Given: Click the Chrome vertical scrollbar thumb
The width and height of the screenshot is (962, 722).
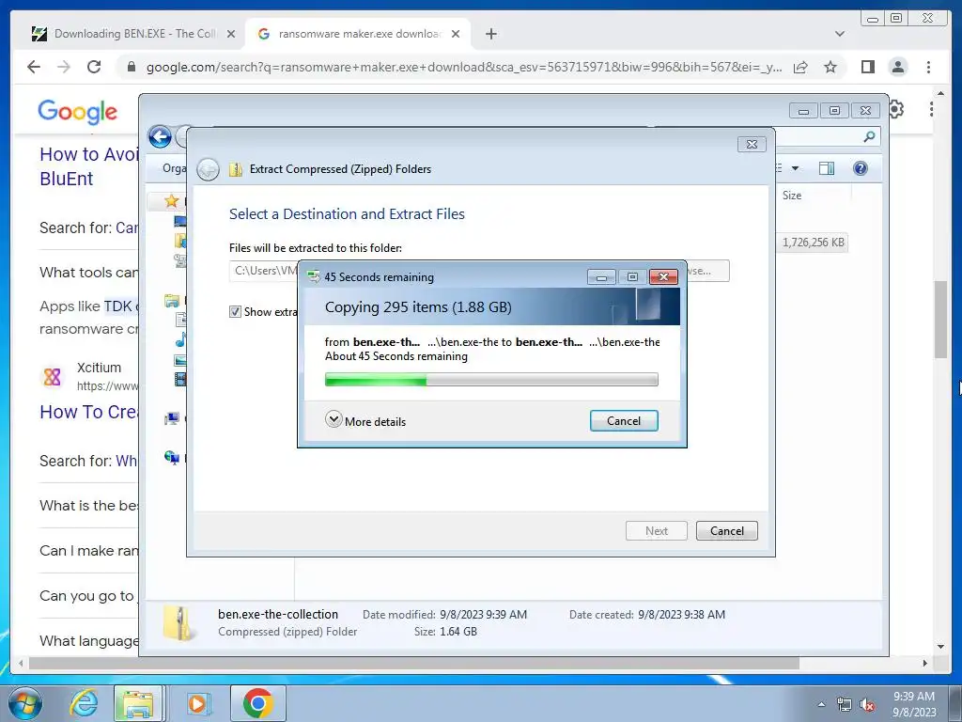Looking at the screenshot, I should click(940, 320).
